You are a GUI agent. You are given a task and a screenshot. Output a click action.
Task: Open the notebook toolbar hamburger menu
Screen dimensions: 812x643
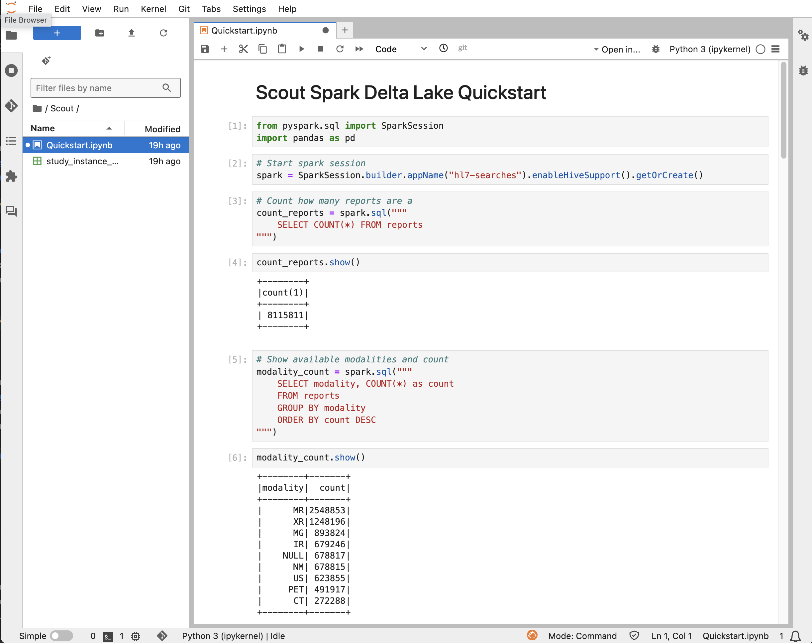(775, 49)
